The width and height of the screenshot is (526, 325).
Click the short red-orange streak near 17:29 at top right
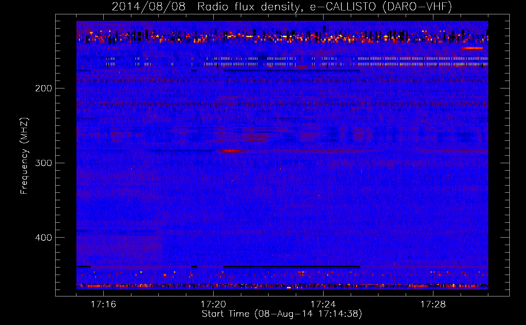coord(472,48)
